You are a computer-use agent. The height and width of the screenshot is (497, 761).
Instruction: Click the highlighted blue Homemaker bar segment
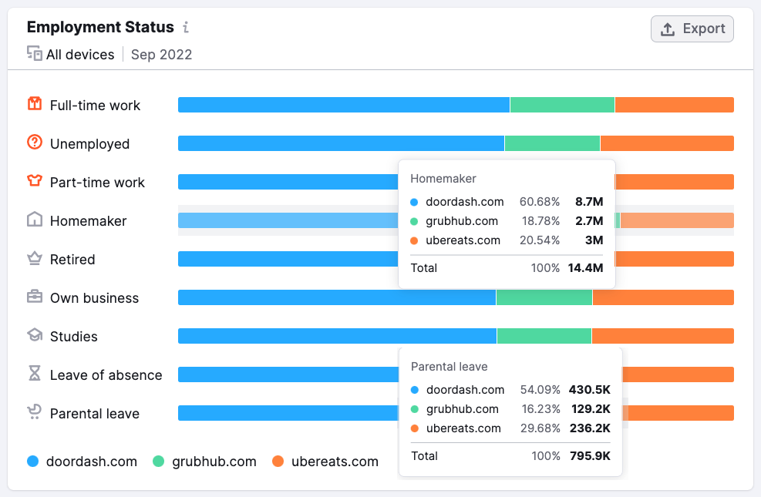288,220
